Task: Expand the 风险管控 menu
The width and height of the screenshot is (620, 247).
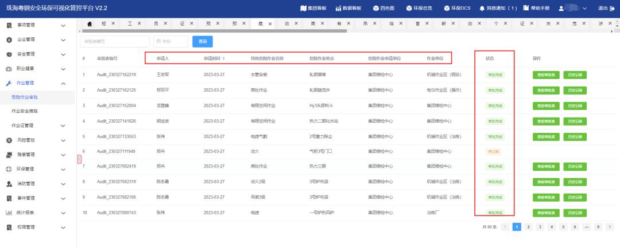Action: coord(63,140)
